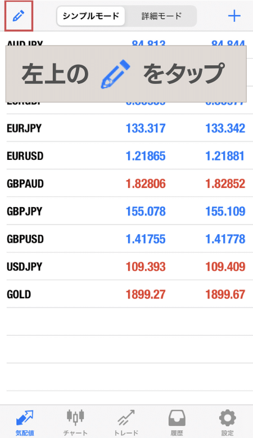Switch to シンプルモード
253x438 pixels.
91,16
